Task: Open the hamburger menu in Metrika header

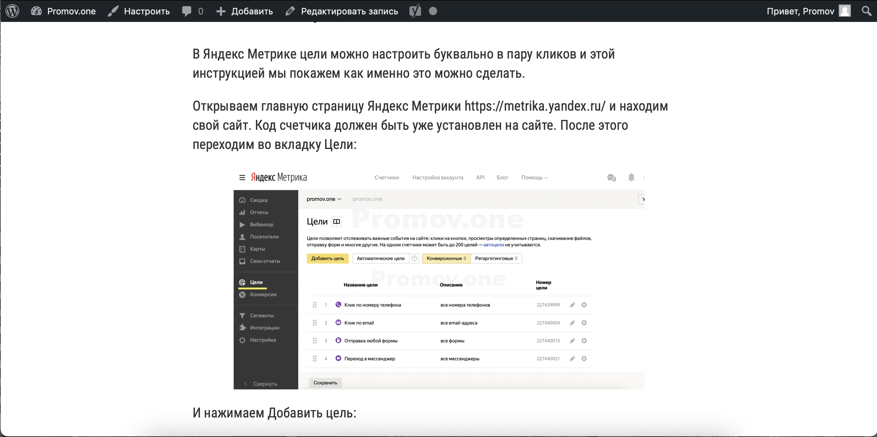Action: [242, 177]
